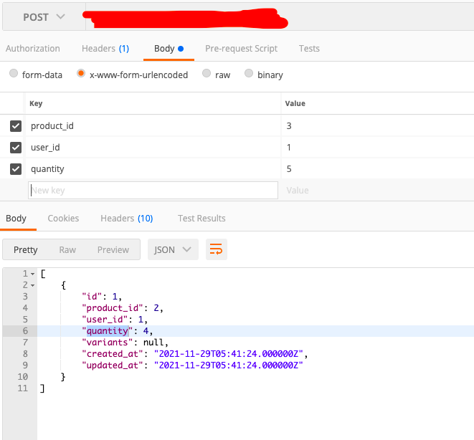
Task: Click the user_id key cell
Action: (x=153, y=148)
